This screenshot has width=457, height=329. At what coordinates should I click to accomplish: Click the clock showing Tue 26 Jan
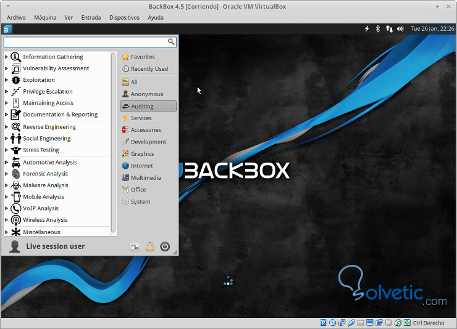[x=432, y=28]
